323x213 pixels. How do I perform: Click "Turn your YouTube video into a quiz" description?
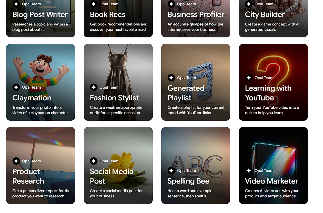(x=272, y=110)
